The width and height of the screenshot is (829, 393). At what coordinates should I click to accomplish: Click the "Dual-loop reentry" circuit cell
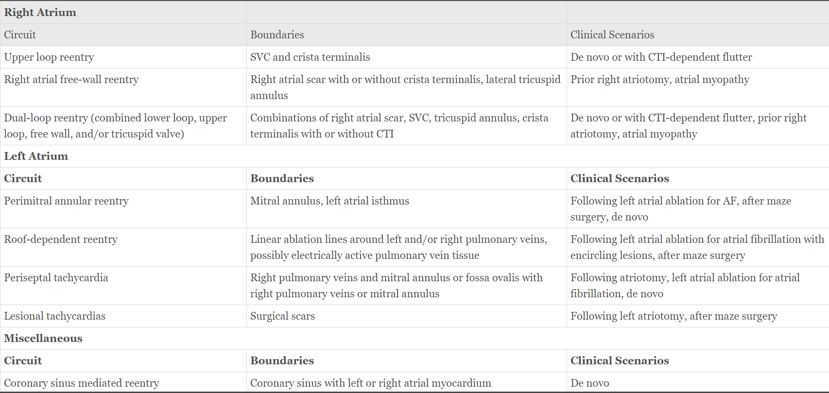coord(115,126)
